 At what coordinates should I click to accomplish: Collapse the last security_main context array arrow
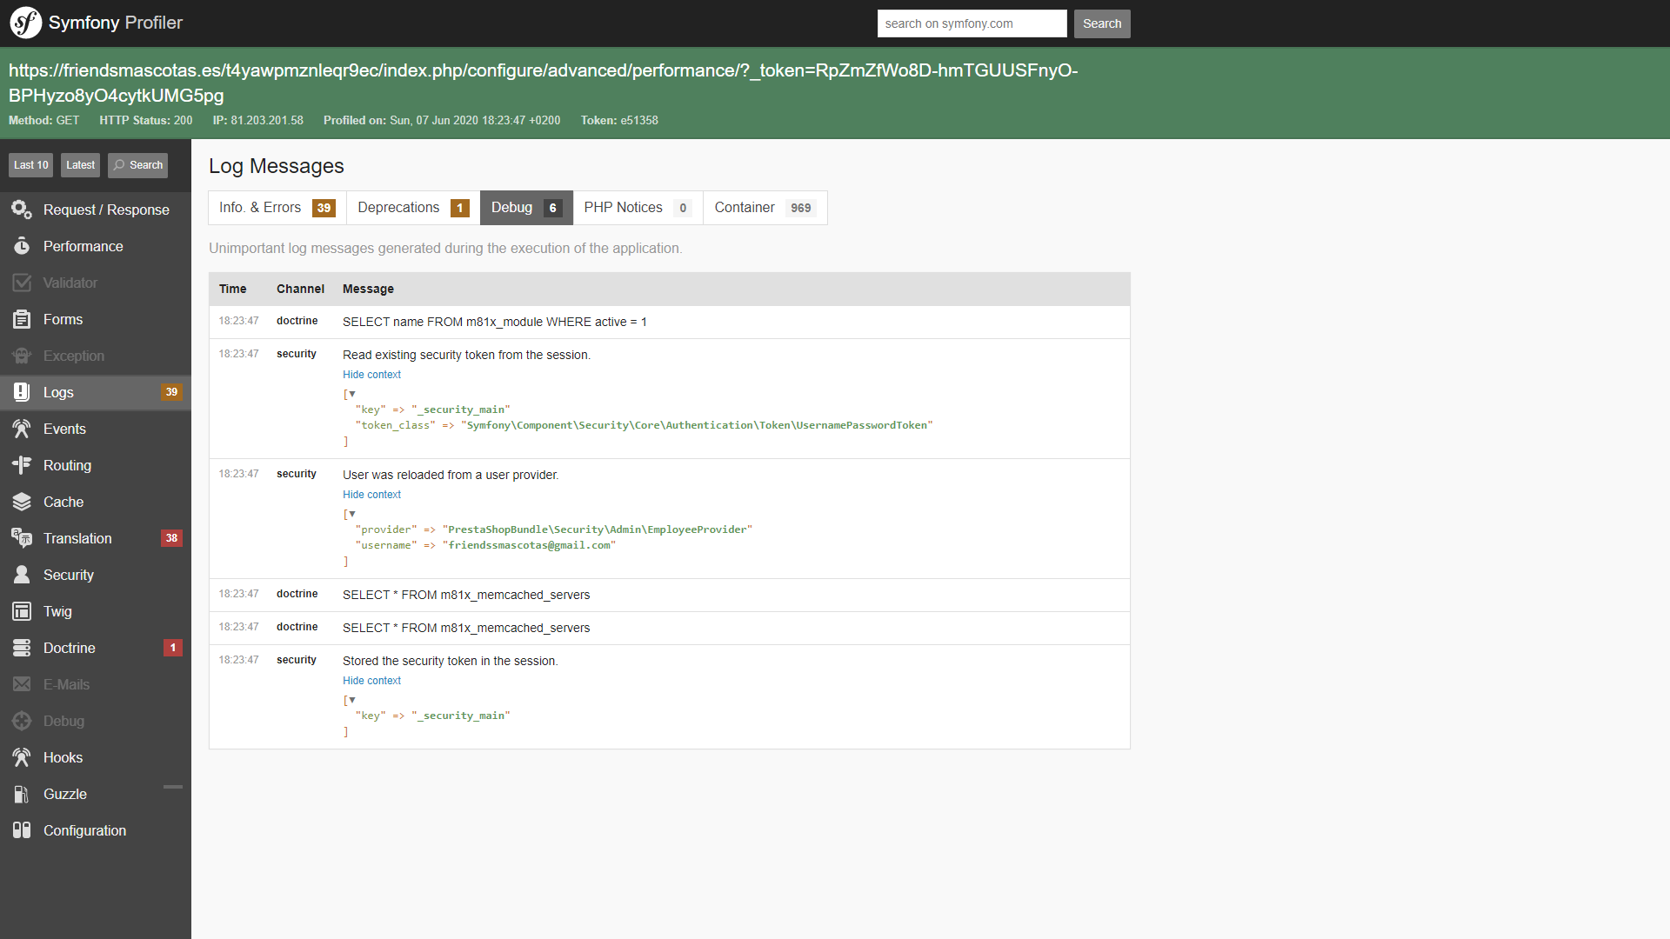coord(352,700)
